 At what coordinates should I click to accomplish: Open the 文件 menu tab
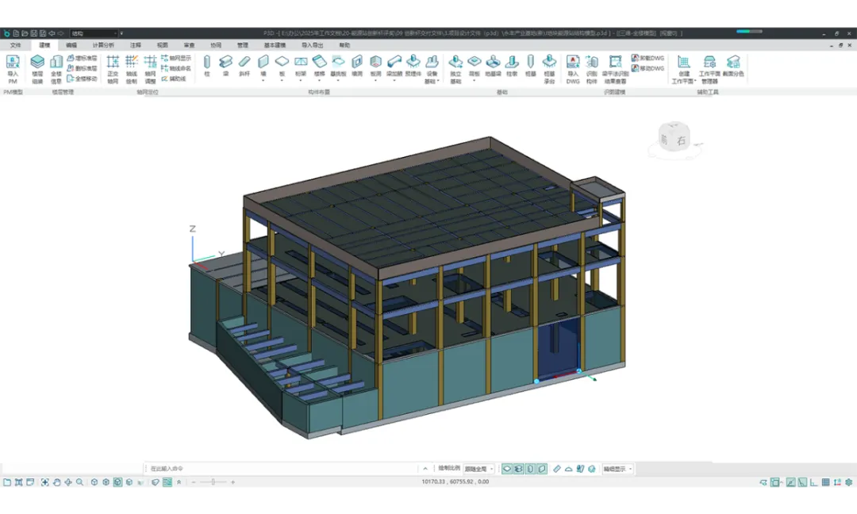15,45
